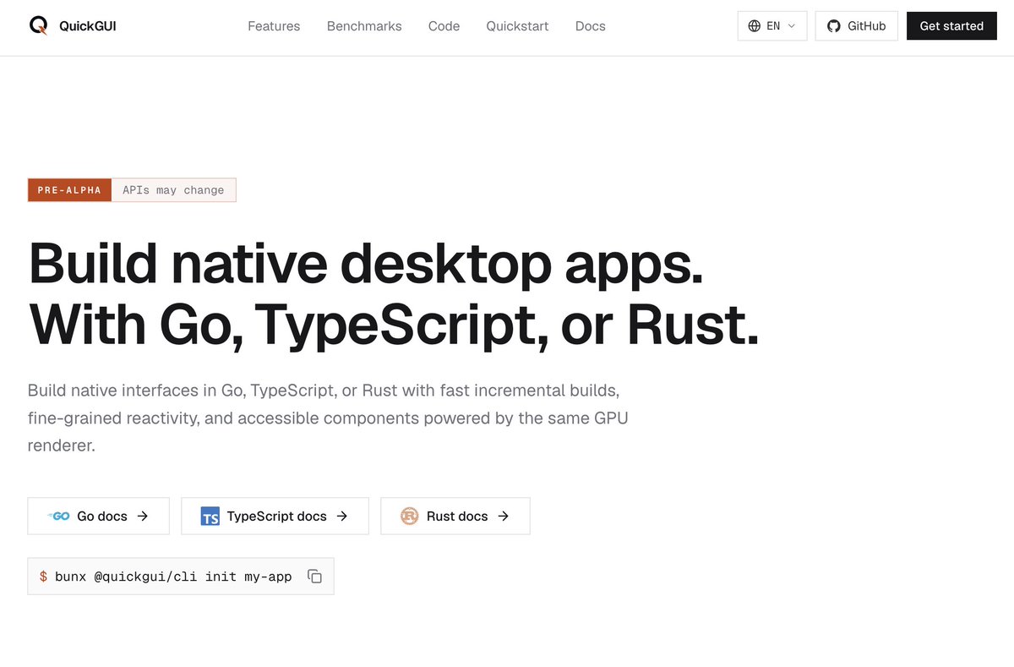Screen dimensions: 1014x667
Task: Click the GitHub octocat icon
Action: [834, 26]
